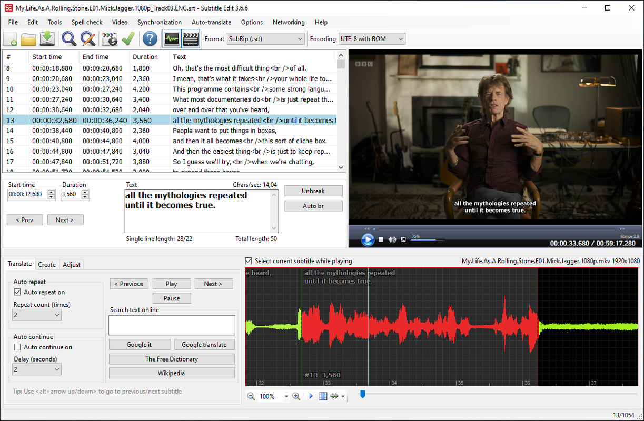Toggle fullscreen video with the arrow icon
This screenshot has width=644, height=421.
403,240
